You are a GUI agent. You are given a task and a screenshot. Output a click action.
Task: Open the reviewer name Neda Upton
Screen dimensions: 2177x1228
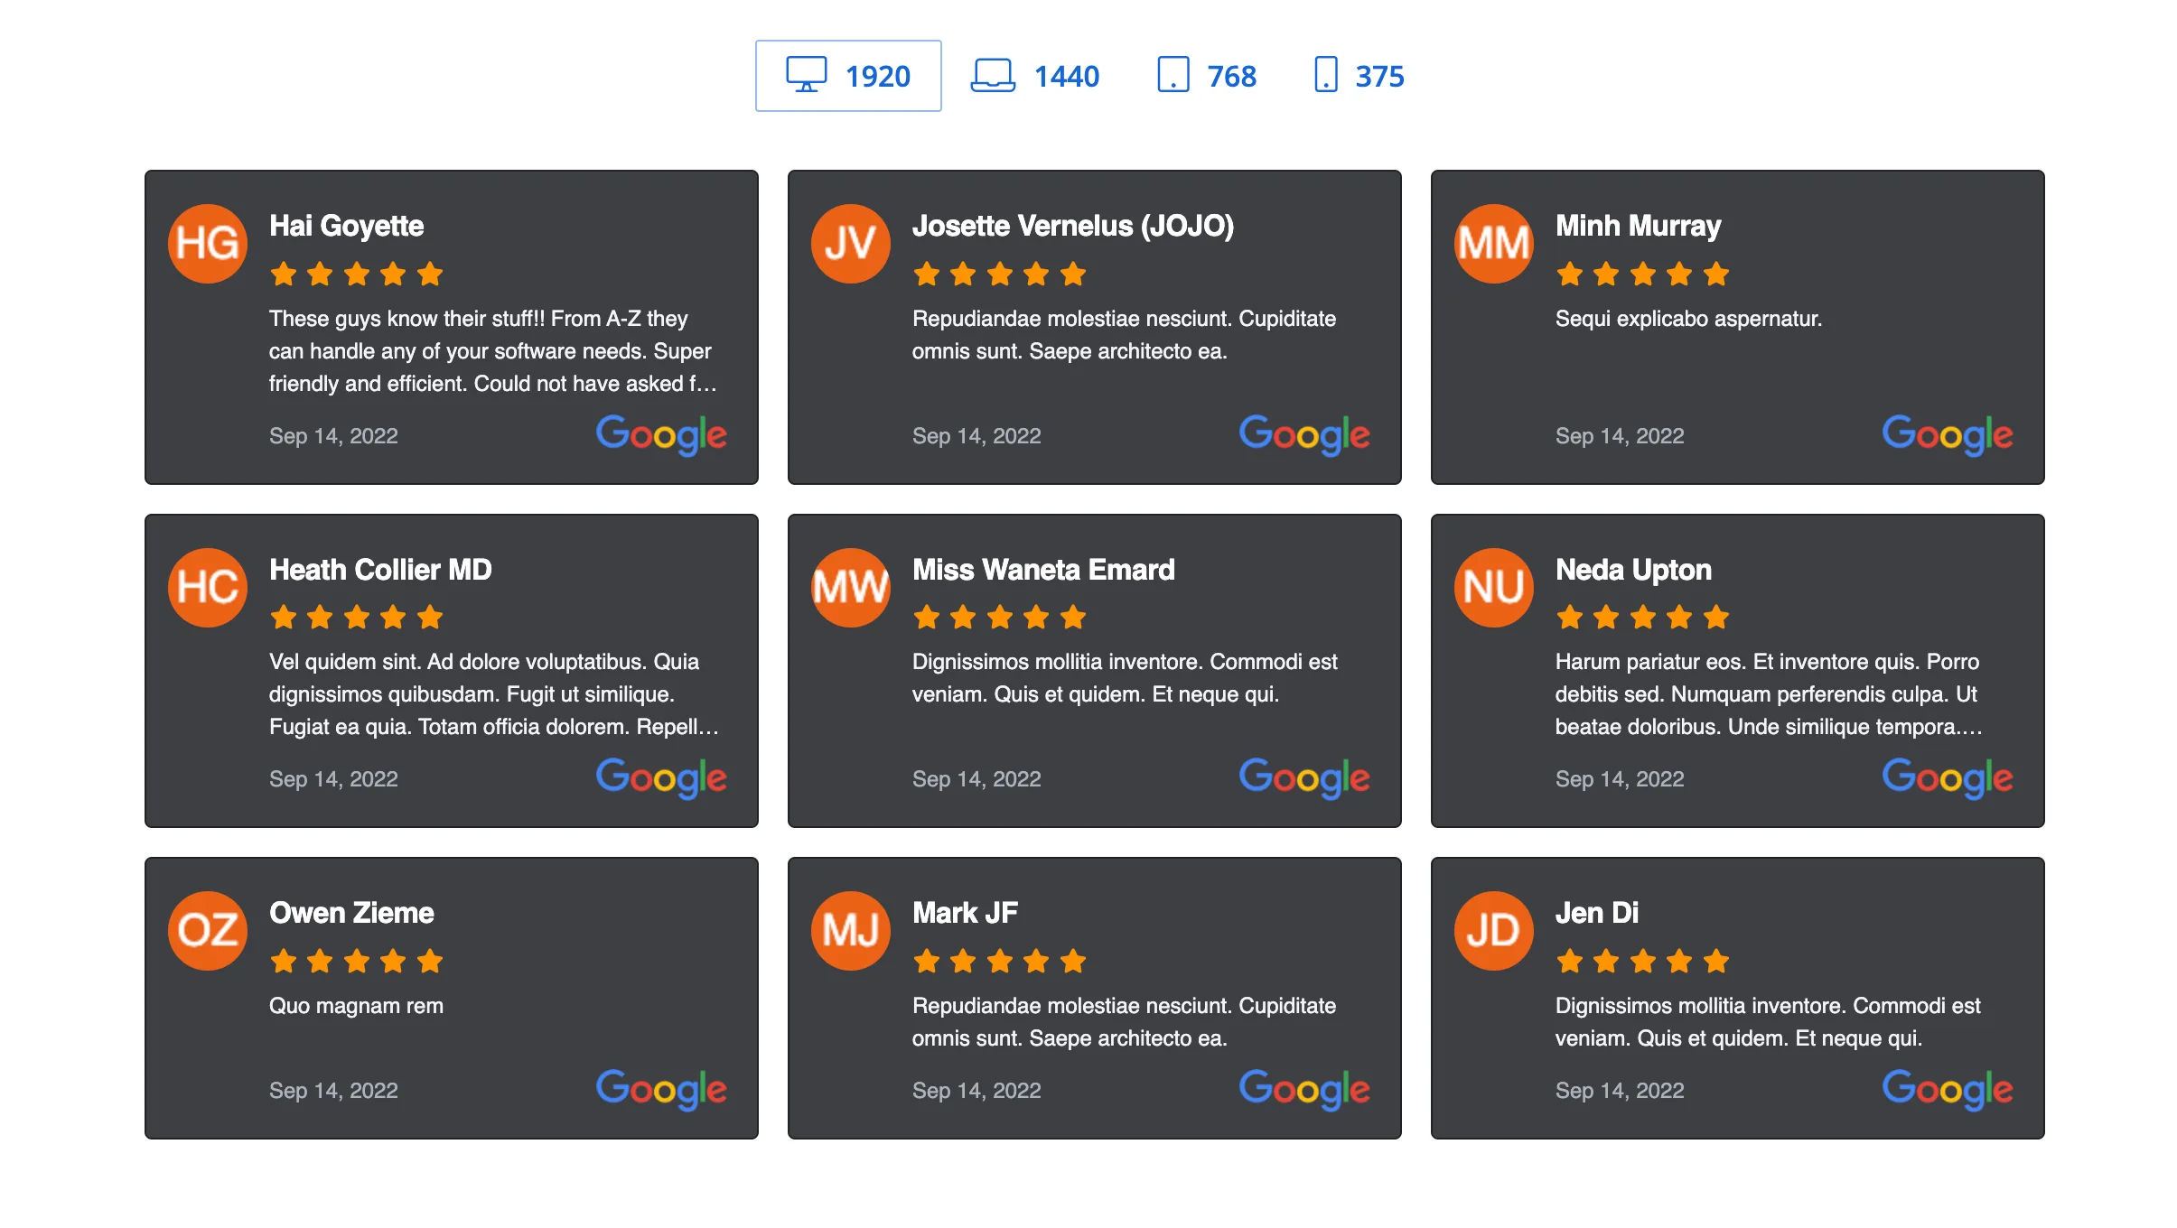1633,570
